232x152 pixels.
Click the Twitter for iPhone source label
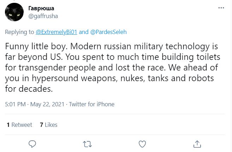coord(92,104)
